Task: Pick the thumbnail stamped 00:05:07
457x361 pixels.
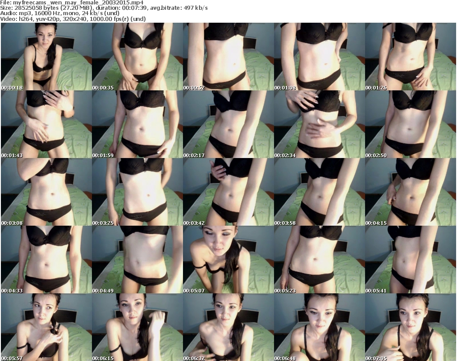Action: click(228, 260)
